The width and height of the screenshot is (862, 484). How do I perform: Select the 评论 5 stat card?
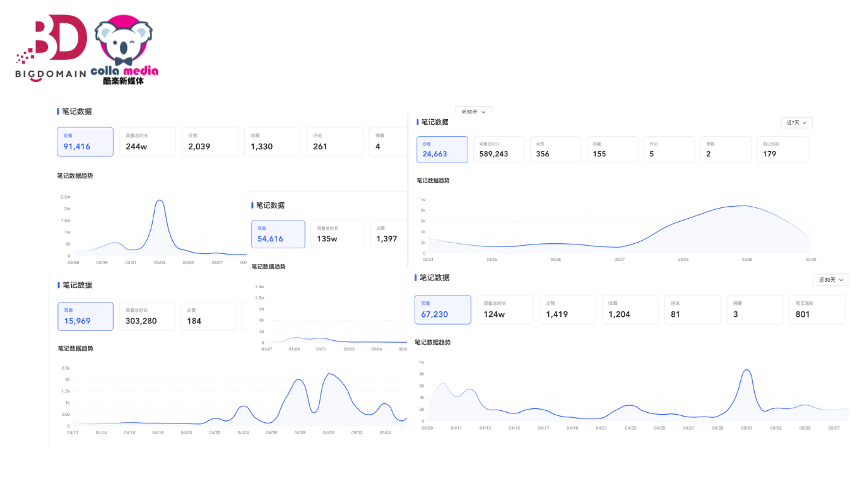(670, 150)
